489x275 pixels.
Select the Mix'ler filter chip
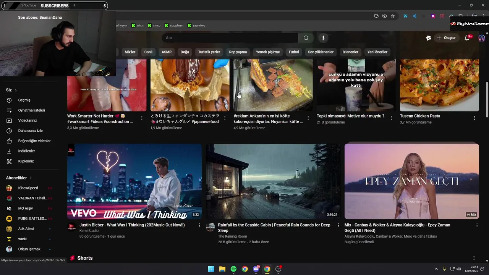click(x=130, y=52)
